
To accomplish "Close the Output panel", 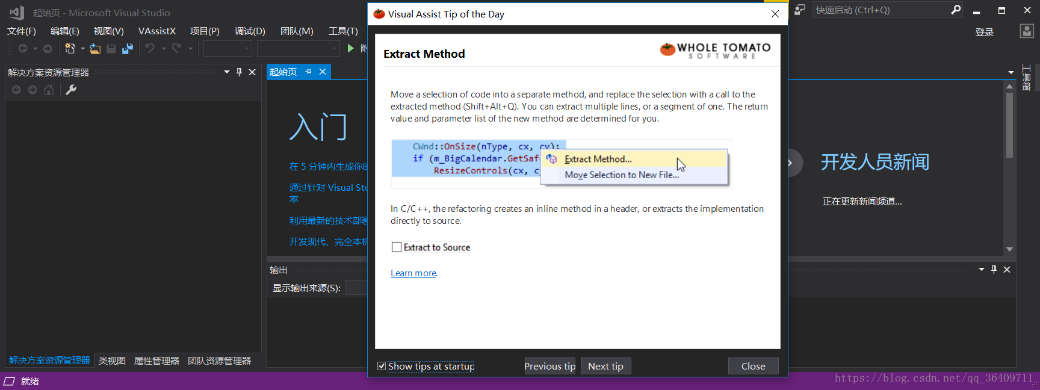I will (1007, 270).
